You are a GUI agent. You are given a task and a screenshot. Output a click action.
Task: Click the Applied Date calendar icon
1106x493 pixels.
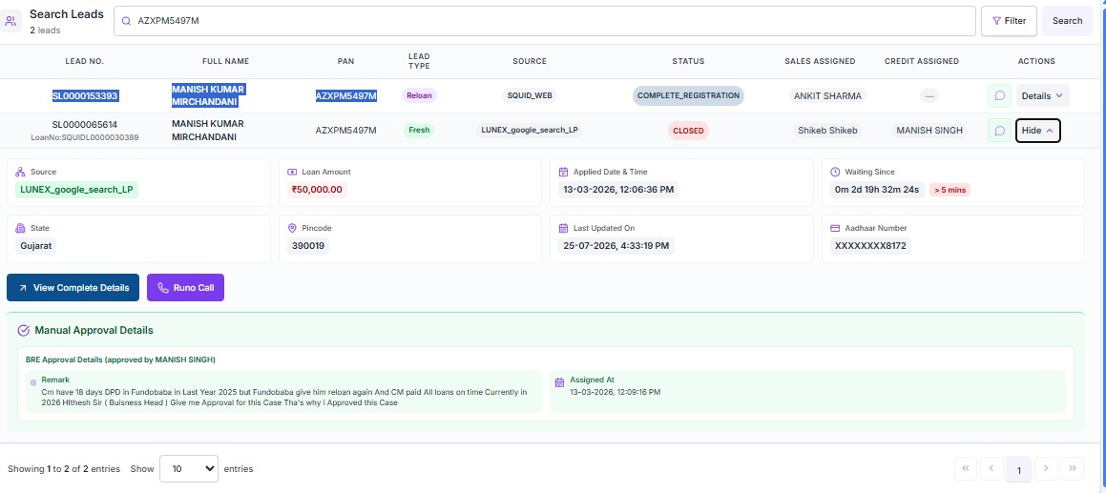pos(564,172)
